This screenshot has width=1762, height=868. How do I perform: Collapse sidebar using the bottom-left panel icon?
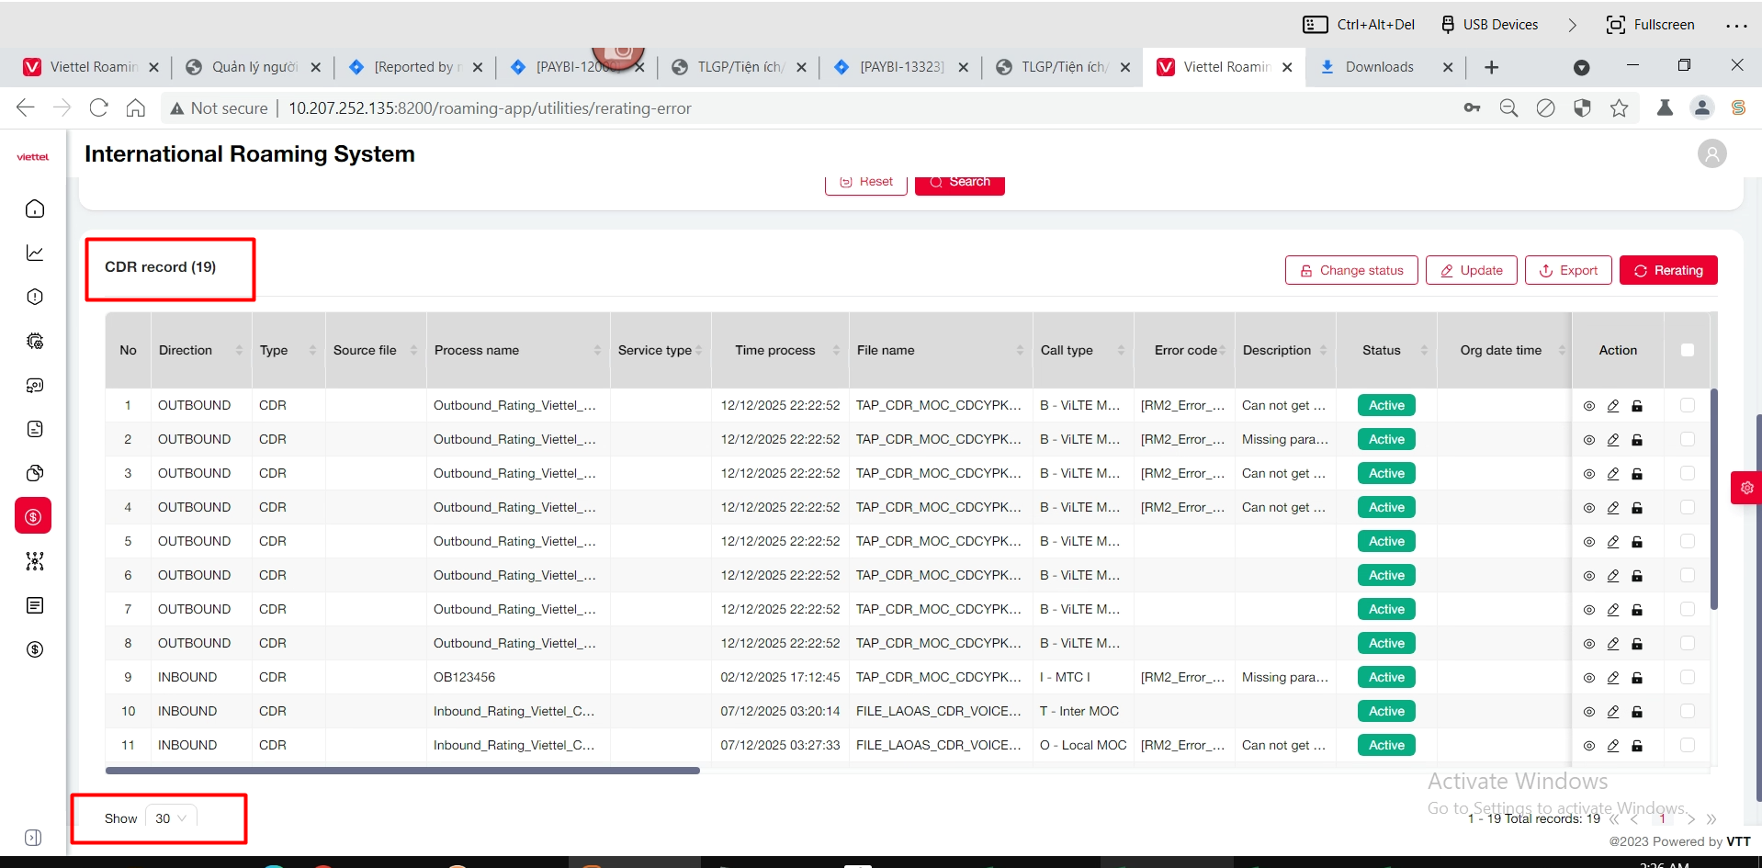pos(33,838)
